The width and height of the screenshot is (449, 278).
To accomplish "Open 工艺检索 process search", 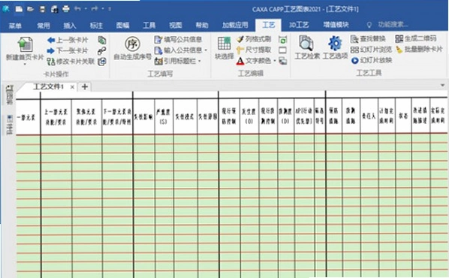I will [306, 44].
